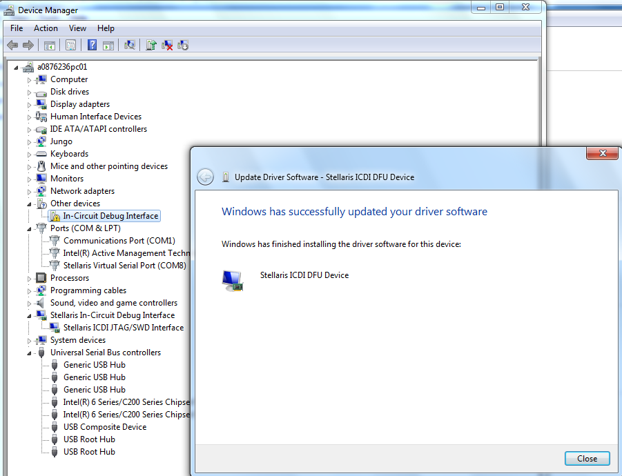This screenshot has height=476, width=622.
Task: Expand the Computer node
Action: 29,80
